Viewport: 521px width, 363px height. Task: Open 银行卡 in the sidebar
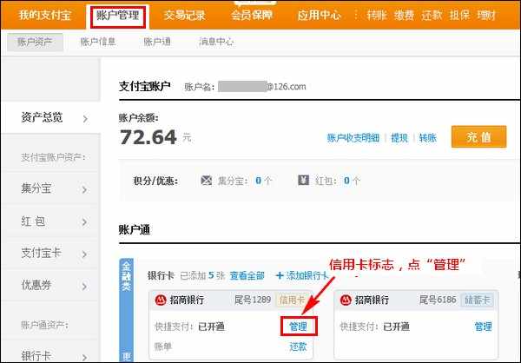[x=36, y=356]
